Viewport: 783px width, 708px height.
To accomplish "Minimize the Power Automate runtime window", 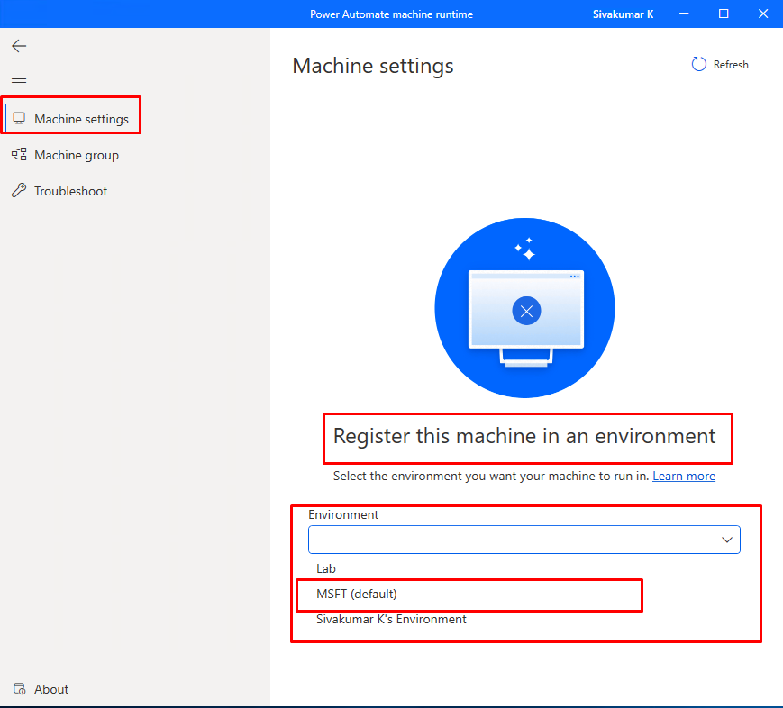I will [x=684, y=14].
